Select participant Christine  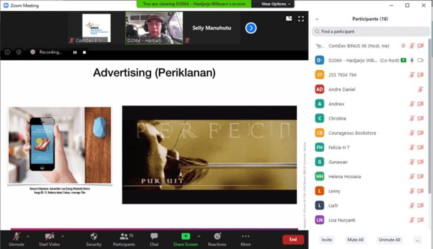coord(370,118)
